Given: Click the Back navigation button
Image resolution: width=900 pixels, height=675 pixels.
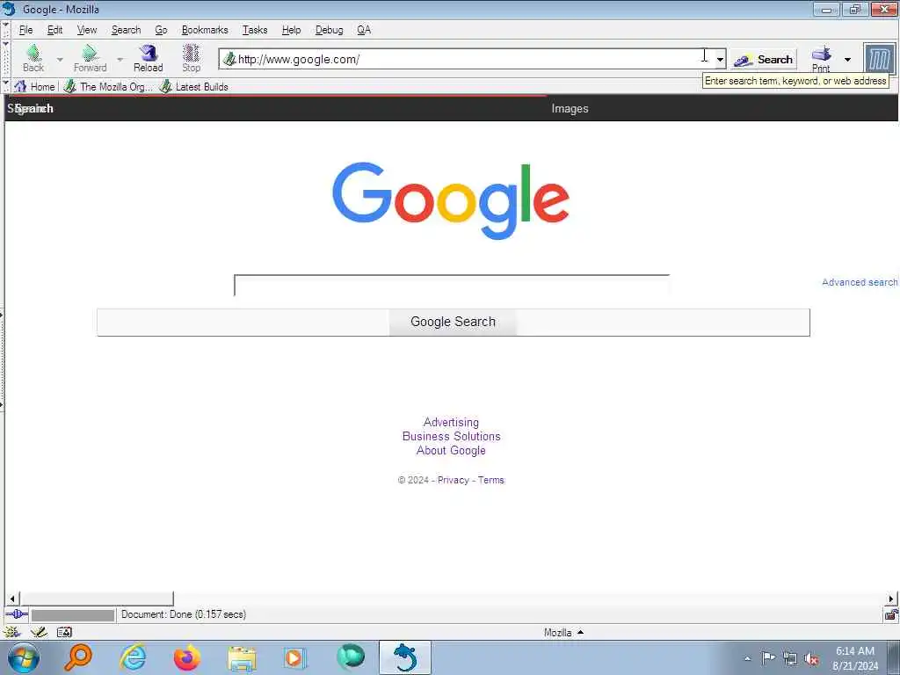Looking at the screenshot, I should point(33,59).
